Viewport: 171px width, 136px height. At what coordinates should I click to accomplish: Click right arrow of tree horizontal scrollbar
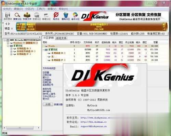coord(39,128)
